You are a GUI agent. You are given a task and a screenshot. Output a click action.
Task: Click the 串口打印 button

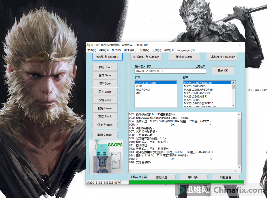coord(194,177)
